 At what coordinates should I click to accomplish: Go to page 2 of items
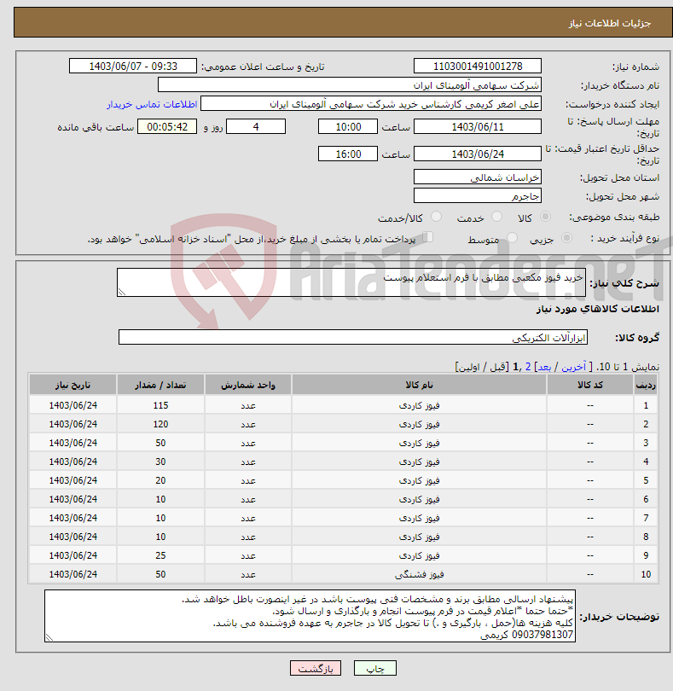pyautogui.click(x=527, y=367)
